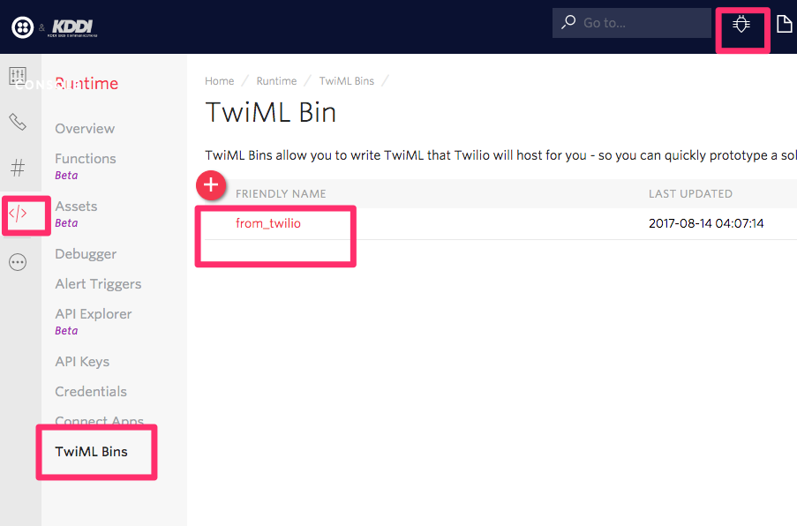
Task: Open the console dashboard sliders icon
Action: point(18,76)
